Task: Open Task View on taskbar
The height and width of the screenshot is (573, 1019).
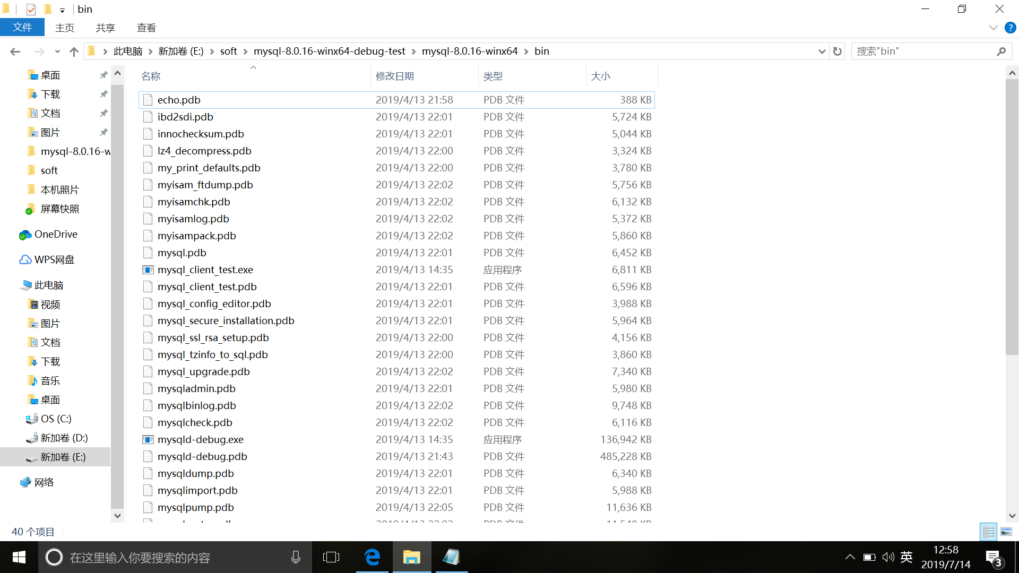Action: [x=331, y=557]
